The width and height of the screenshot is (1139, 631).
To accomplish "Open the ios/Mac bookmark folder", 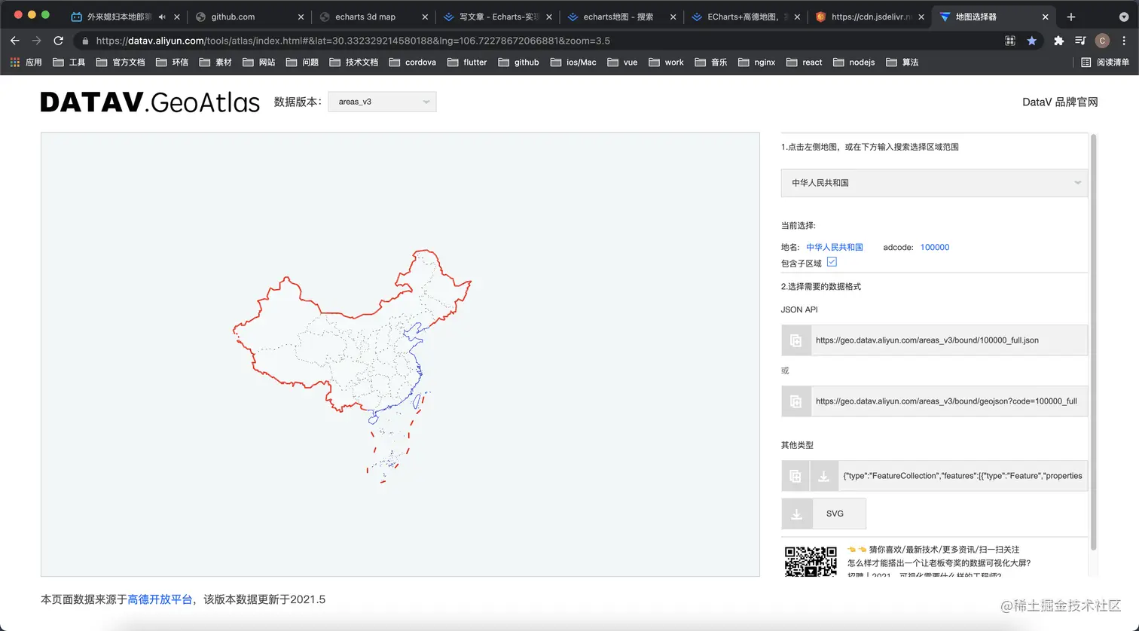I will (573, 62).
